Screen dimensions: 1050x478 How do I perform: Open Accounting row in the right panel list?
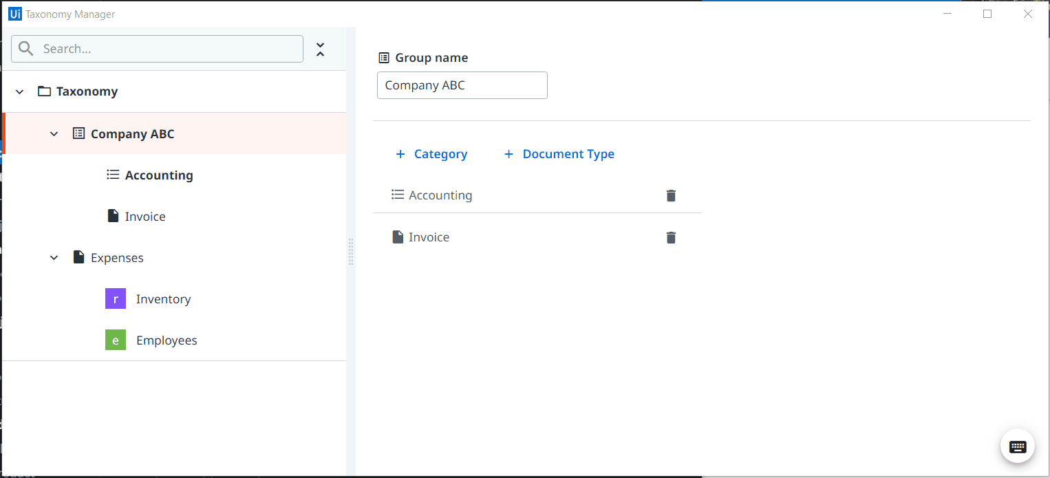[x=440, y=195]
